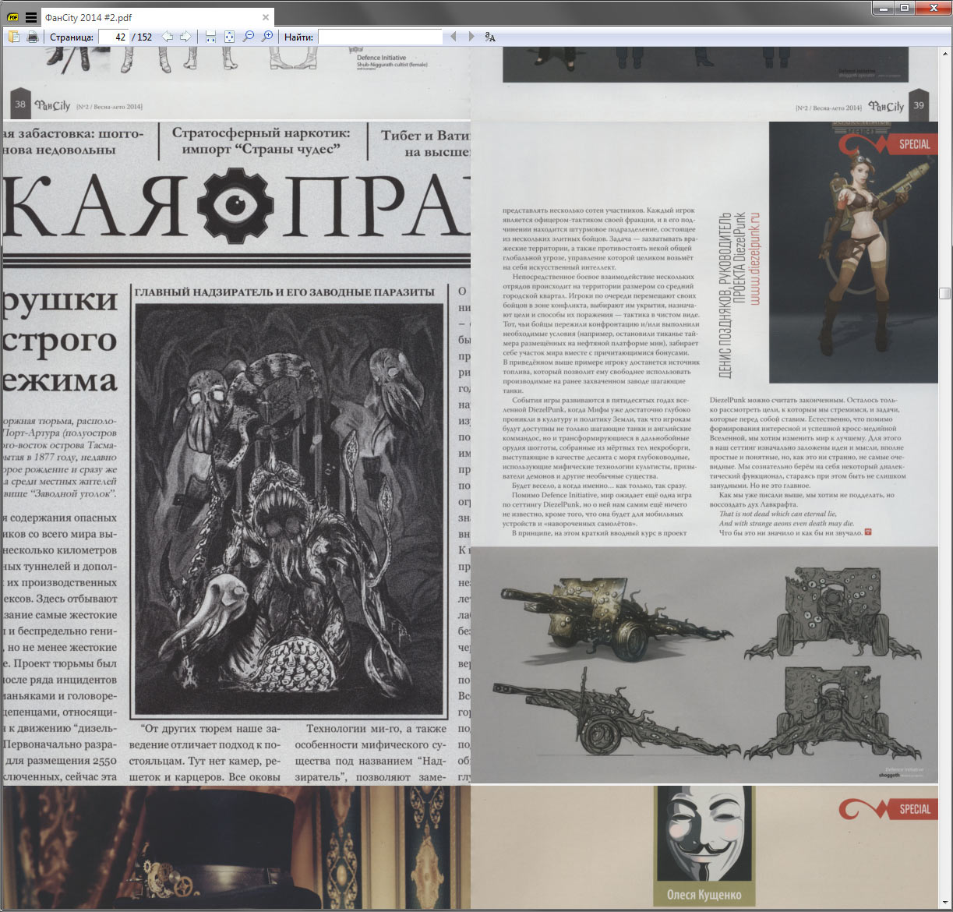Click headline 'ГЛАВНЫЙ НАДЗИРАТЕЛЬ И ЕГО ЗАВОДНЫЕ ПАРАЗИТЫ'
Image resolution: width=953 pixels, height=912 pixels.
point(284,292)
